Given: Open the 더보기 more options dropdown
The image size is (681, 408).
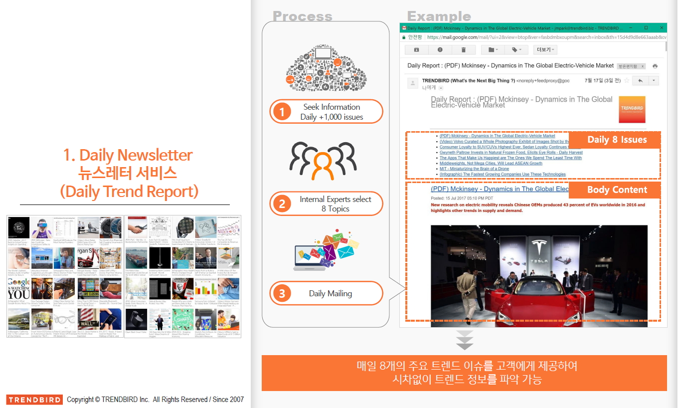Looking at the screenshot, I should [x=545, y=50].
